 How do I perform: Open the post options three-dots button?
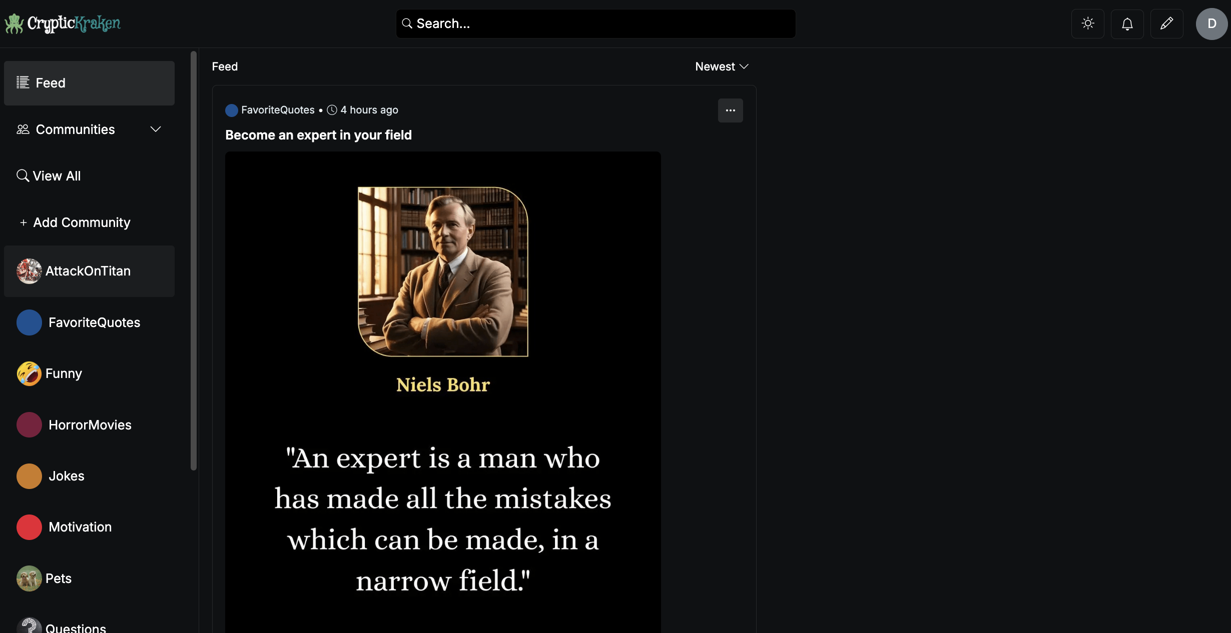point(730,110)
